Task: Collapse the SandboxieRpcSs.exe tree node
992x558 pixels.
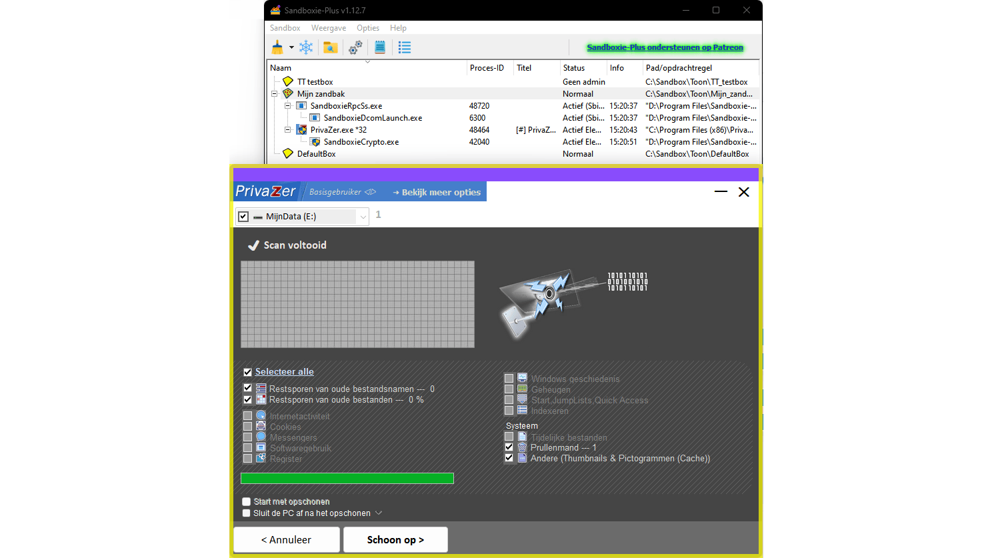Action: pos(287,106)
